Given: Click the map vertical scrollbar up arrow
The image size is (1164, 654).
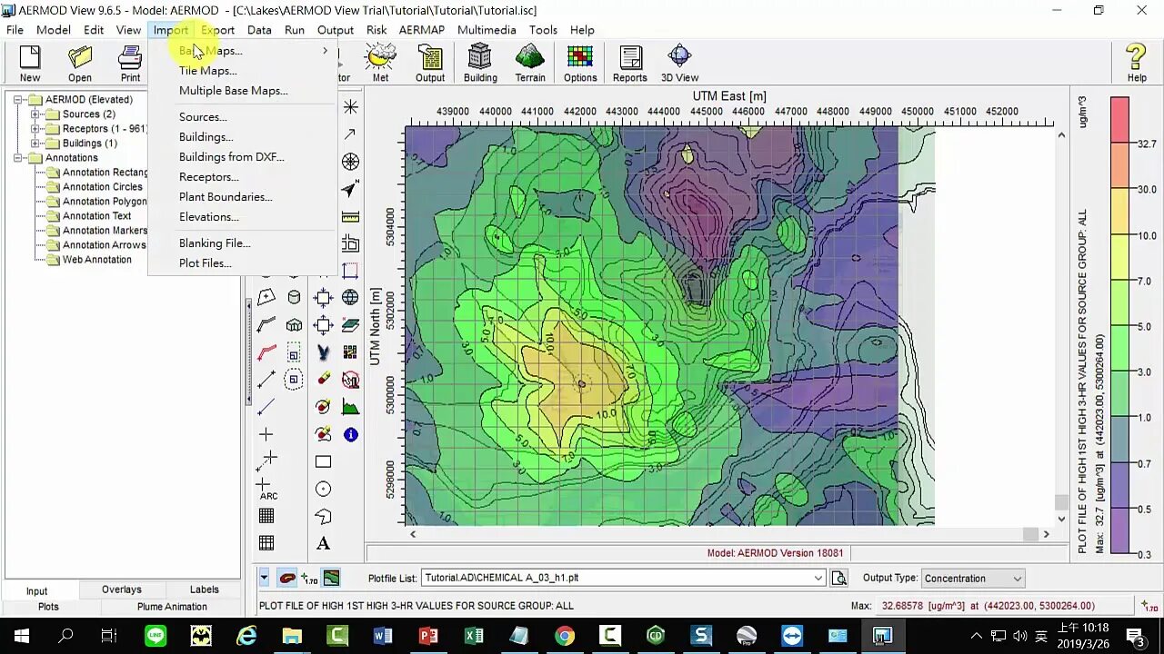Looking at the screenshot, I should 1060,134.
